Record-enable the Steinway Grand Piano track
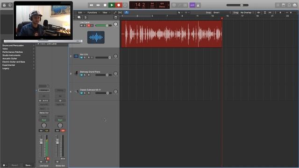The image size is (299, 168). 89,75
